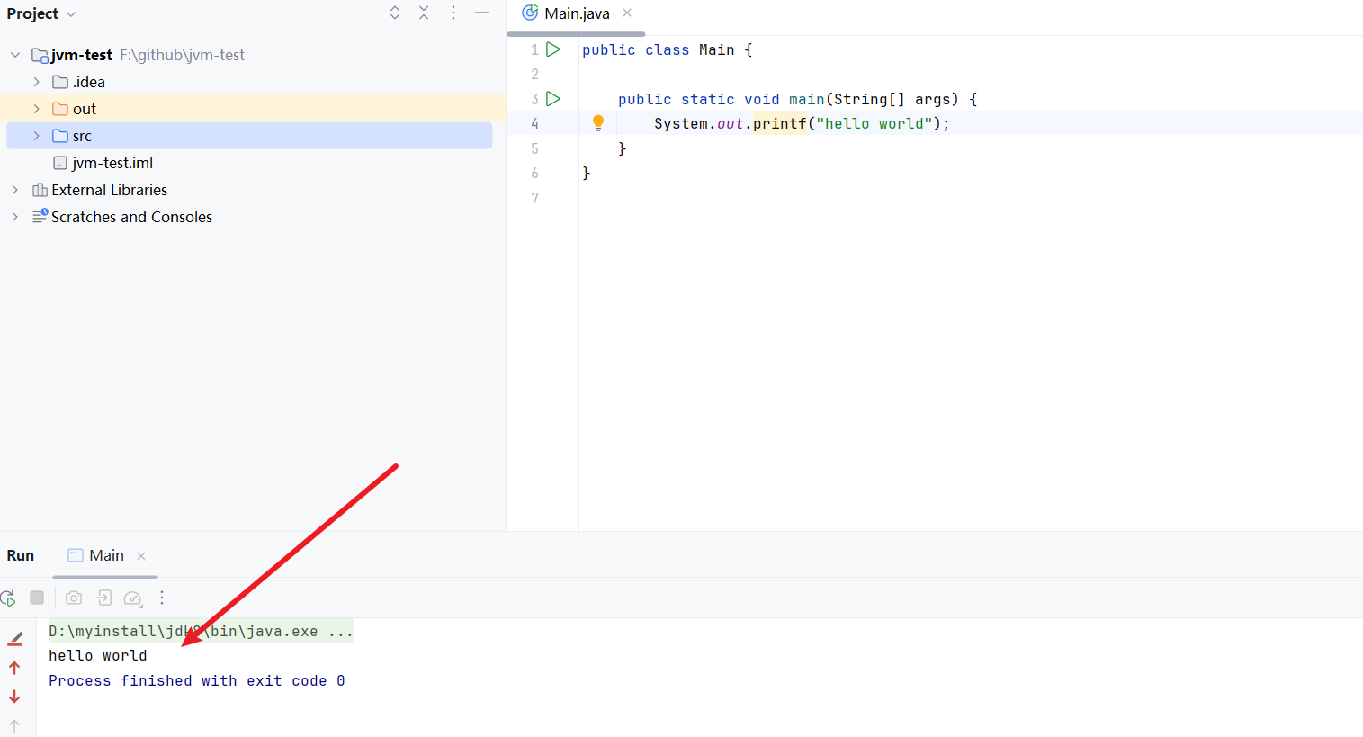Toggle soft-wrap in the console gutter

coord(14,638)
